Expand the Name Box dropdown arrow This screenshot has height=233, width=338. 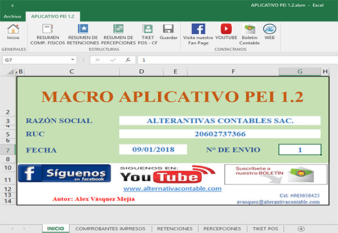pyautogui.click(x=73, y=60)
